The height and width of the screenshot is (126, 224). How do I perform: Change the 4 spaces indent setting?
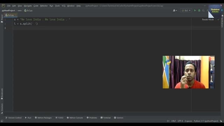click(188, 121)
